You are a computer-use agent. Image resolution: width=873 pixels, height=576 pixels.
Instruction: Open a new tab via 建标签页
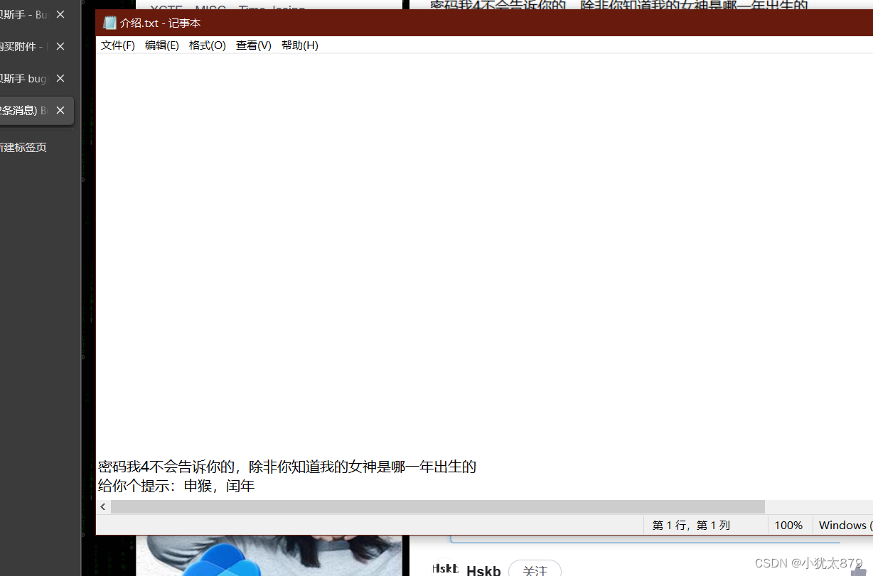coord(23,147)
